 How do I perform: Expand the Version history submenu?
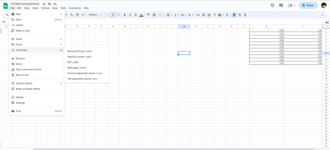(x=37, y=84)
